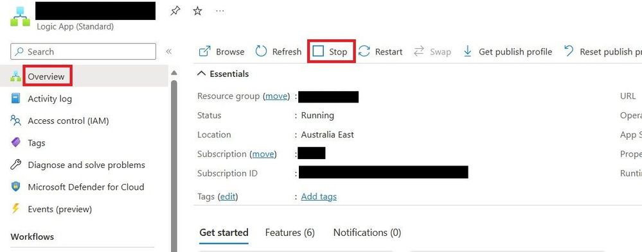The height and width of the screenshot is (252, 642).
Task: Refresh the overview page
Action: point(278,51)
